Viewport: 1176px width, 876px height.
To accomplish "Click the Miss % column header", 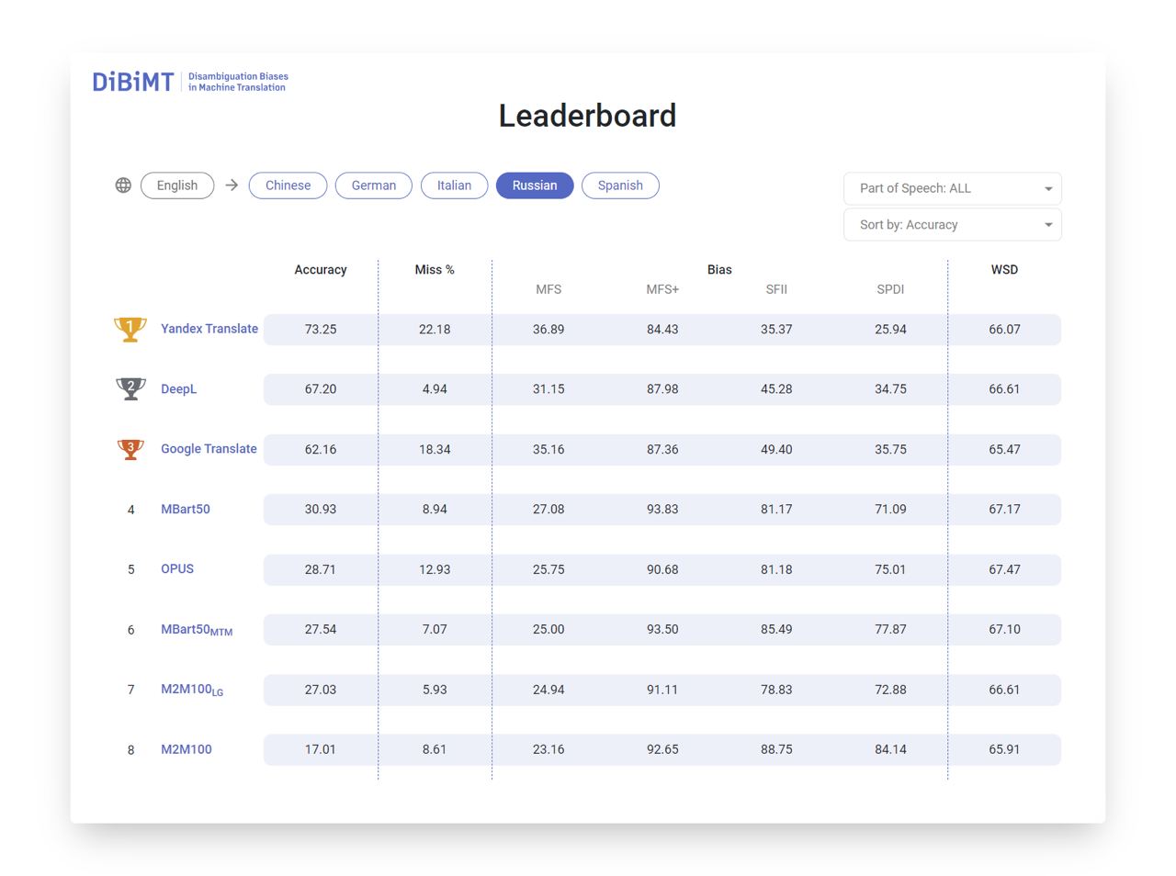I will coord(435,270).
